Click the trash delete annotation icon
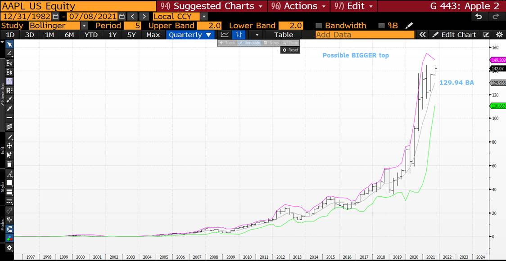 point(9,164)
